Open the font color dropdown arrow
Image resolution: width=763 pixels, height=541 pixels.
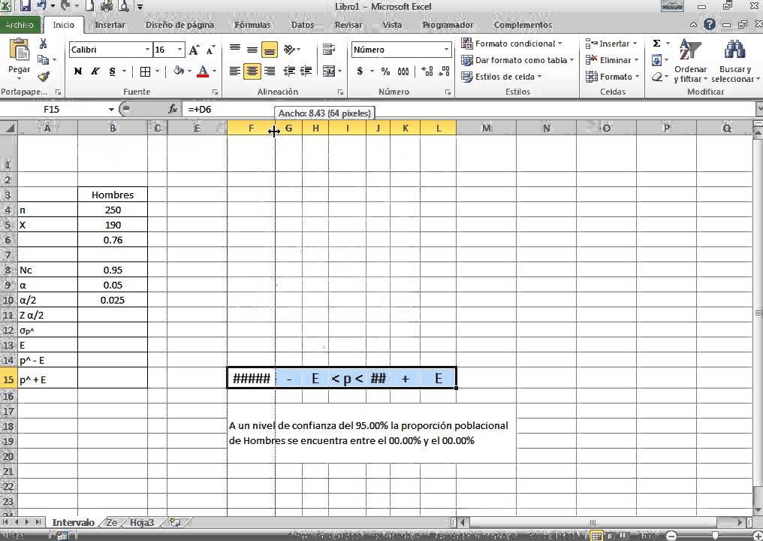[x=214, y=71]
